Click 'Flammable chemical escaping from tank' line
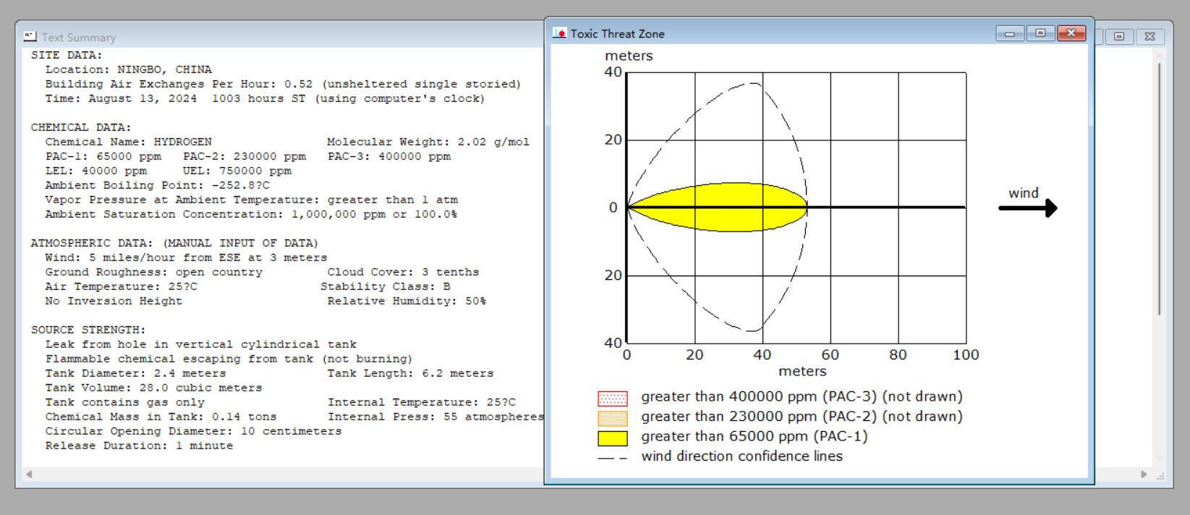Viewport: 1190px width, 515px height. pyautogui.click(x=229, y=359)
